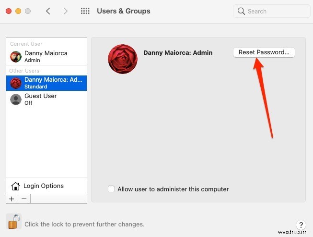Click the house icon beside Login Options
The width and height of the screenshot is (313, 237).
(15, 186)
